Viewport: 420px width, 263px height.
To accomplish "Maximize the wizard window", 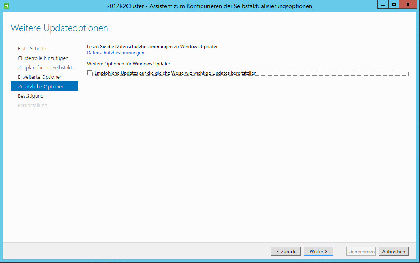I will (x=394, y=4).
